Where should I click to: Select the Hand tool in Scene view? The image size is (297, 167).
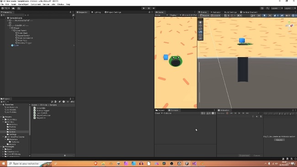pyautogui.click(x=201, y=22)
